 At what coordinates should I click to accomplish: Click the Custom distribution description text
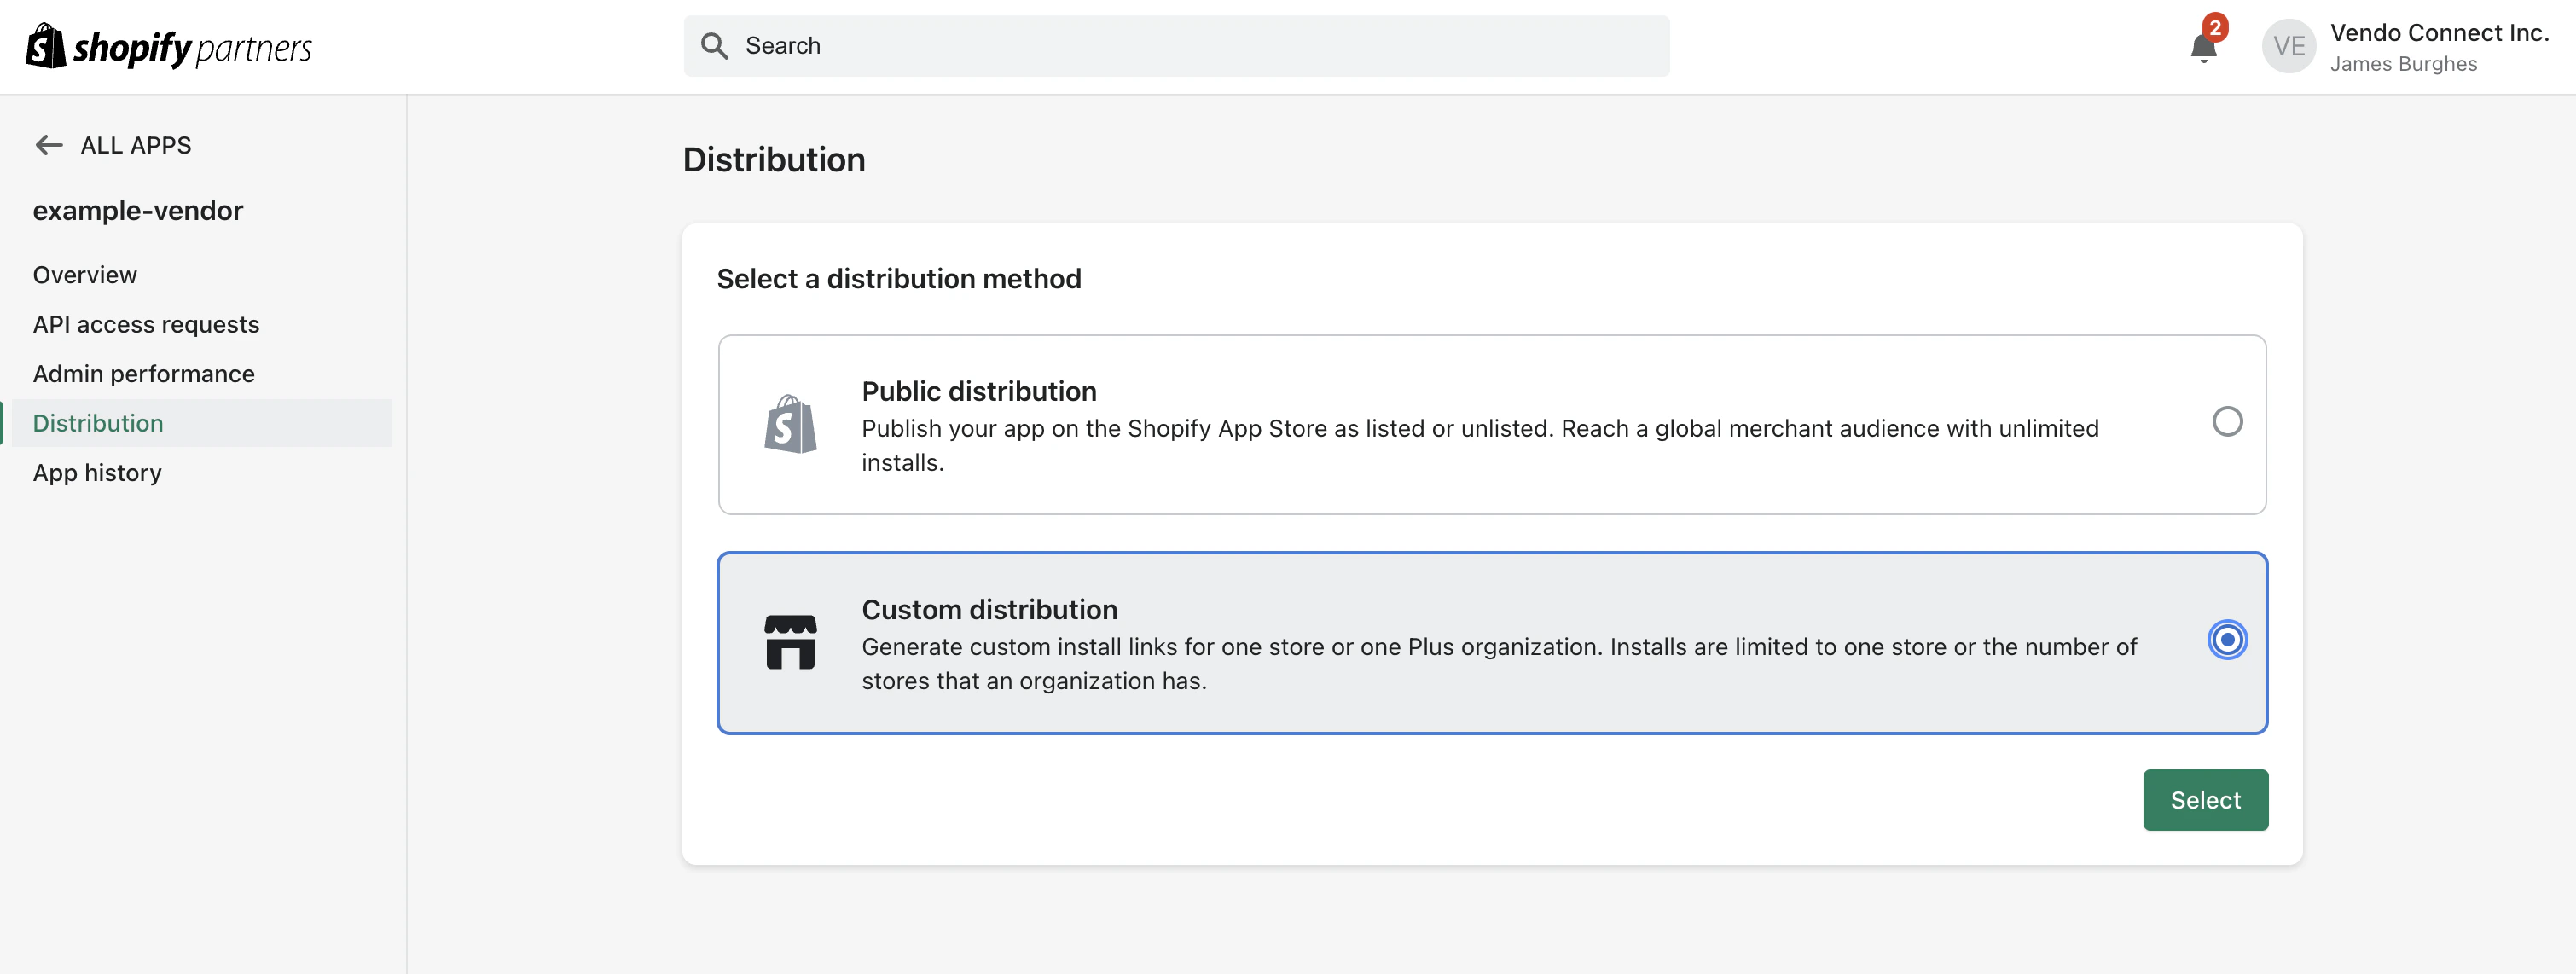click(1499, 664)
